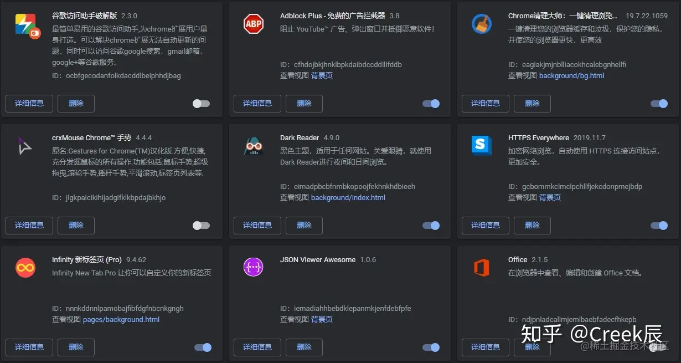This screenshot has height=363, width=681.
Task: Click the Dark Reader title text
Action: pos(300,138)
